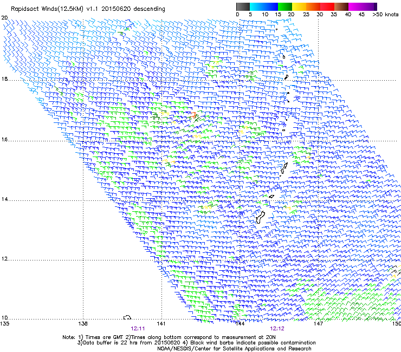
Task: Click the longitude label '144'
Action: pos(240,324)
